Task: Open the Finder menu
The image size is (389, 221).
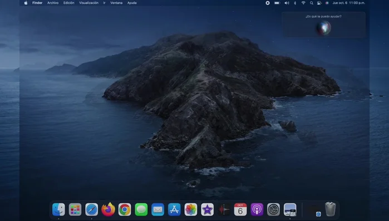Action: 37,3
